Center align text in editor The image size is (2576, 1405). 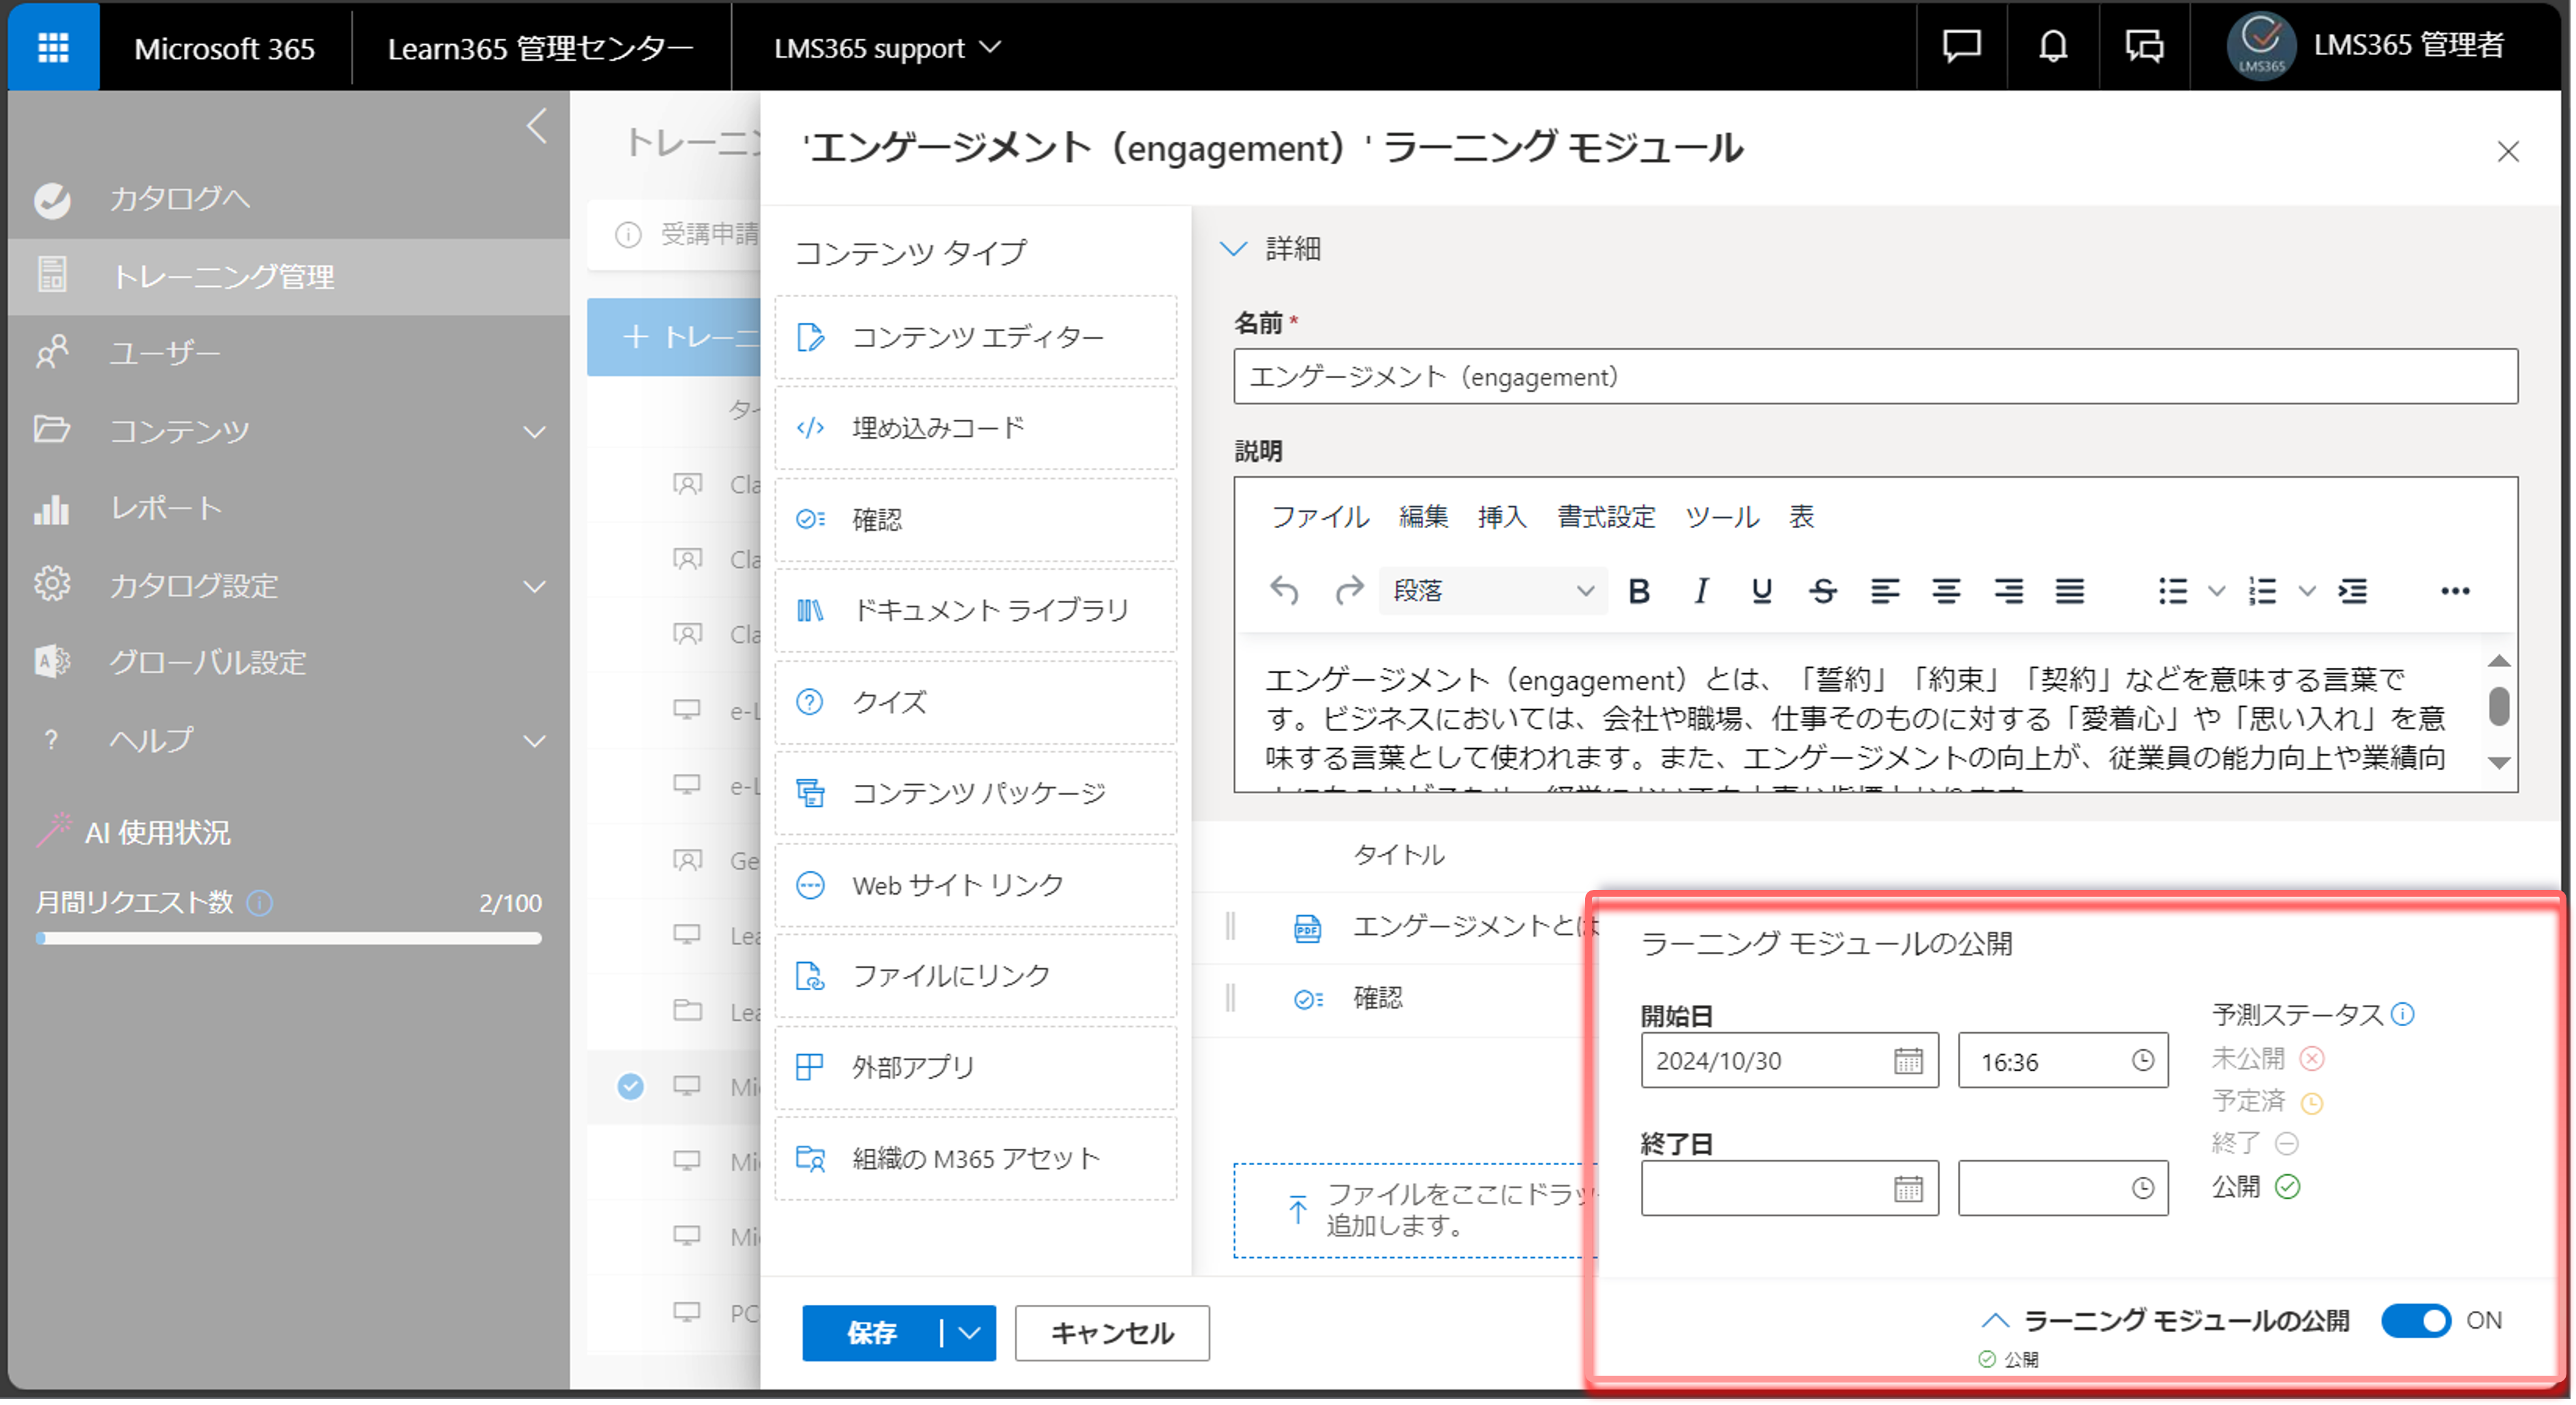point(1946,592)
